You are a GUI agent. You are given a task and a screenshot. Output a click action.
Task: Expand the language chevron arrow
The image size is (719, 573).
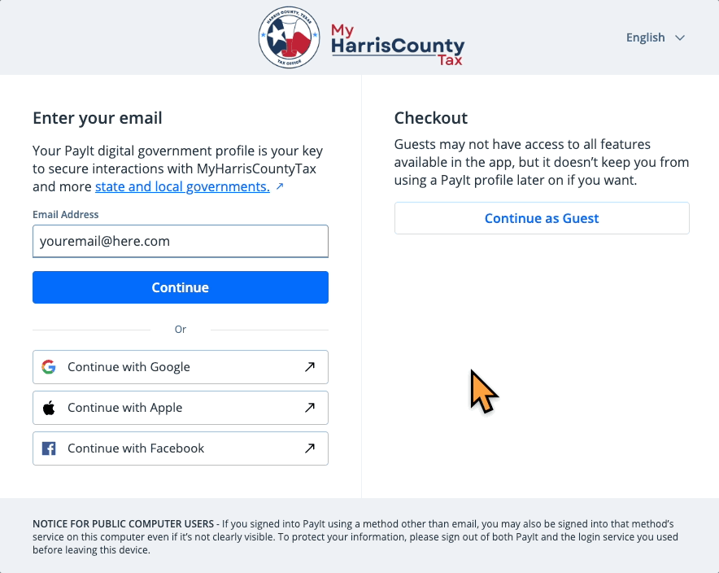tap(681, 37)
